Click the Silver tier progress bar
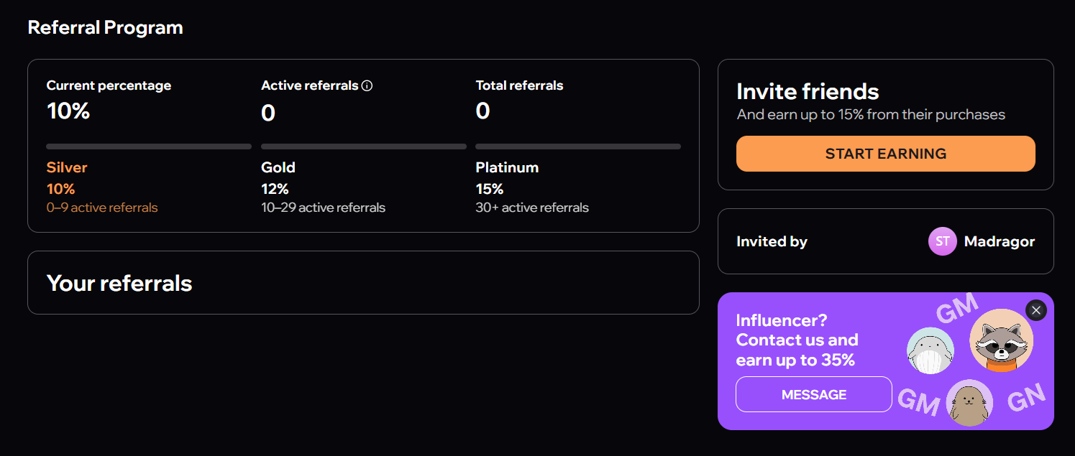 tap(149, 146)
